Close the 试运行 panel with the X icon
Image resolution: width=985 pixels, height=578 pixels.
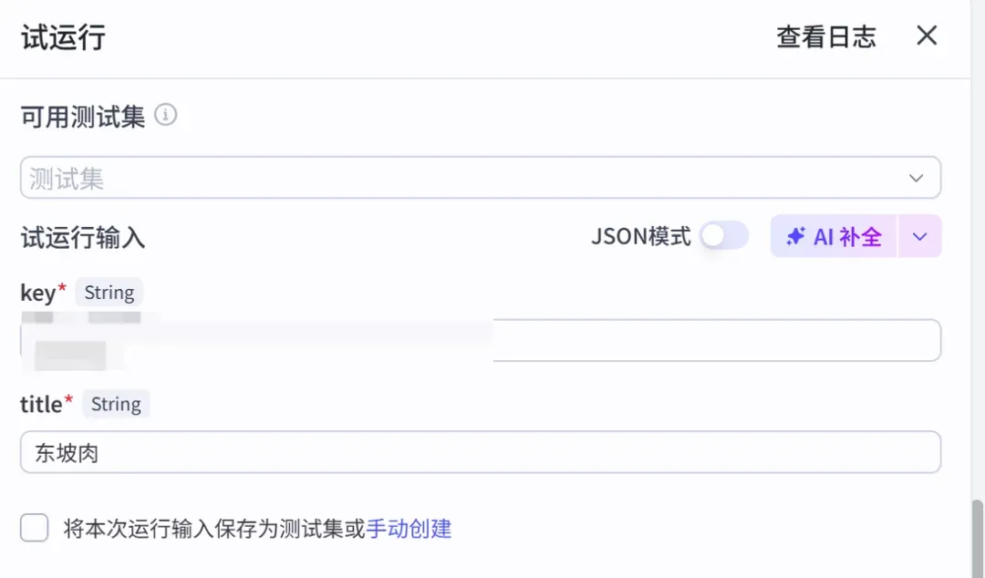click(x=927, y=36)
